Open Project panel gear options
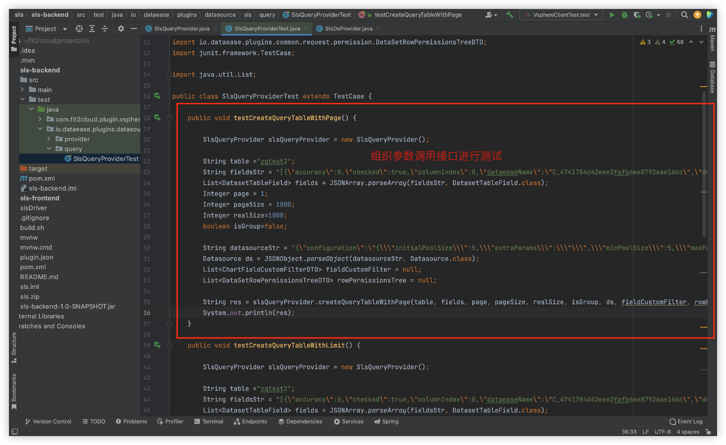This screenshot has height=445, width=726. pyautogui.click(x=121, y=29)
